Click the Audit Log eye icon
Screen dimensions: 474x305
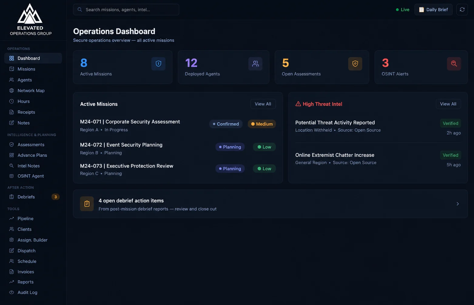click(12, 293)
